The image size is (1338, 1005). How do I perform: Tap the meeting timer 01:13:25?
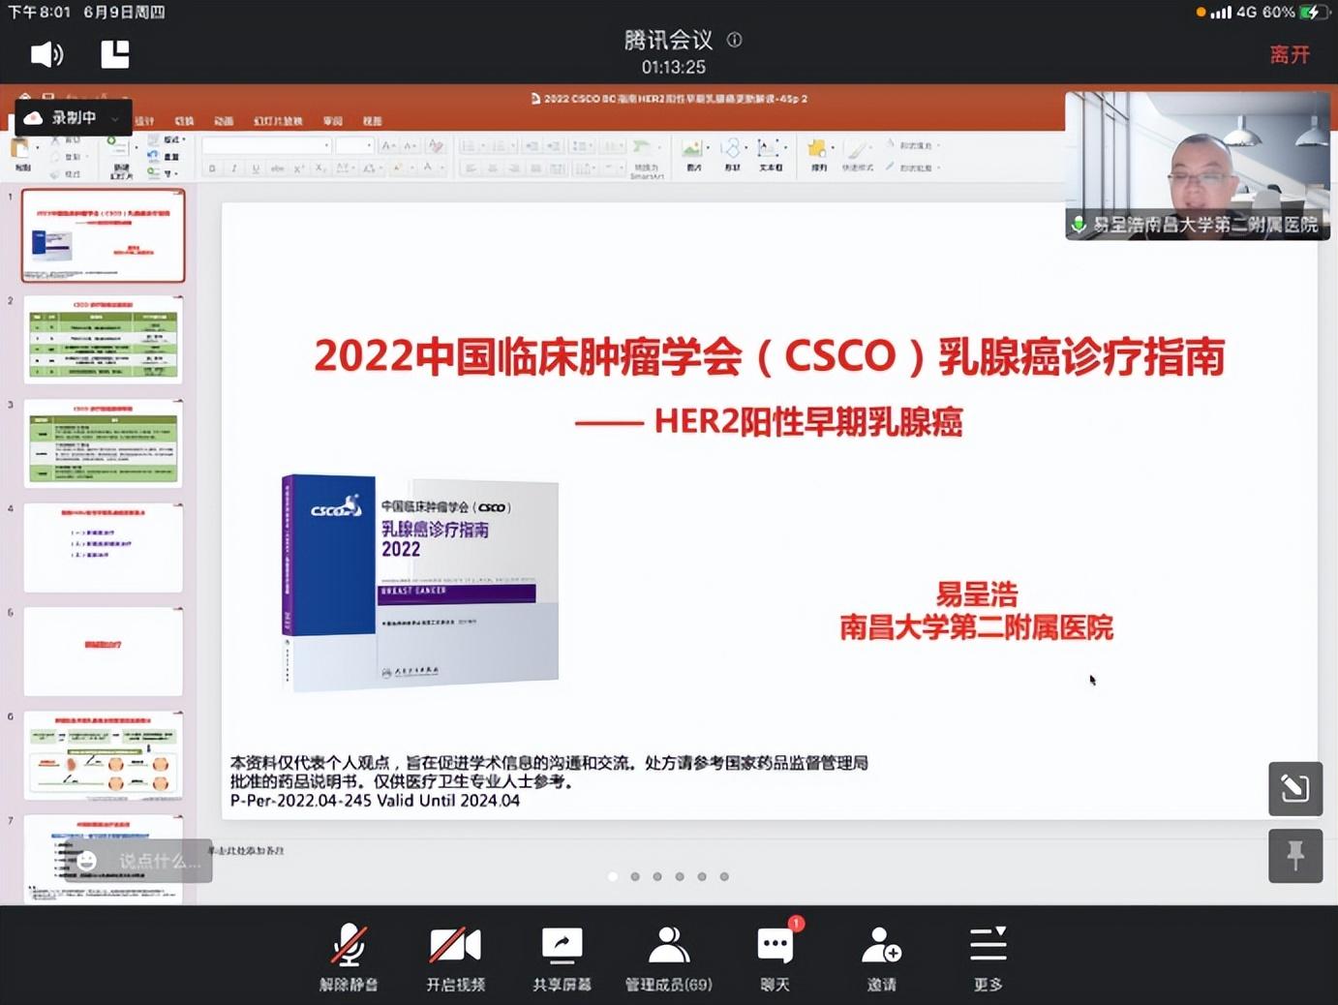tap(674, 67)
